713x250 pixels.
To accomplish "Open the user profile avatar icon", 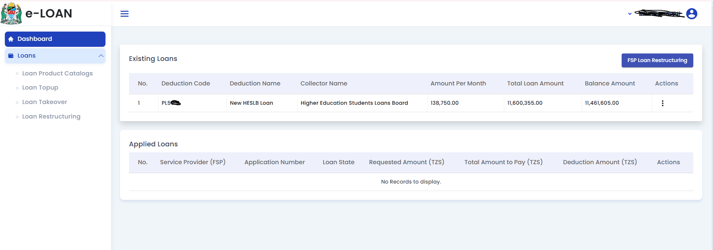I will 691,14.
